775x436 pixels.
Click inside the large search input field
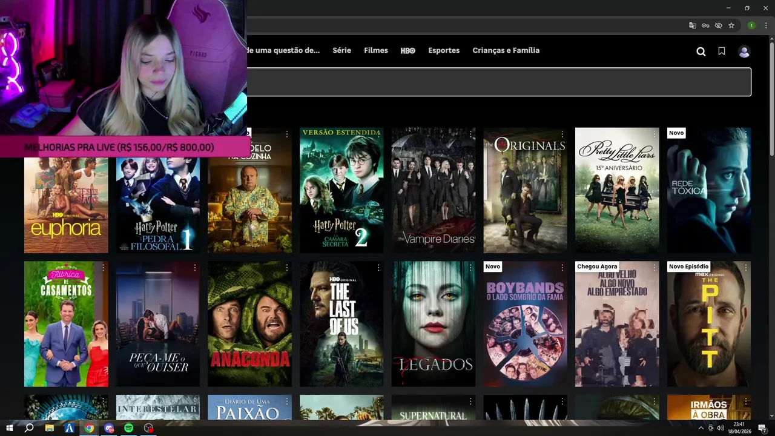499,82
